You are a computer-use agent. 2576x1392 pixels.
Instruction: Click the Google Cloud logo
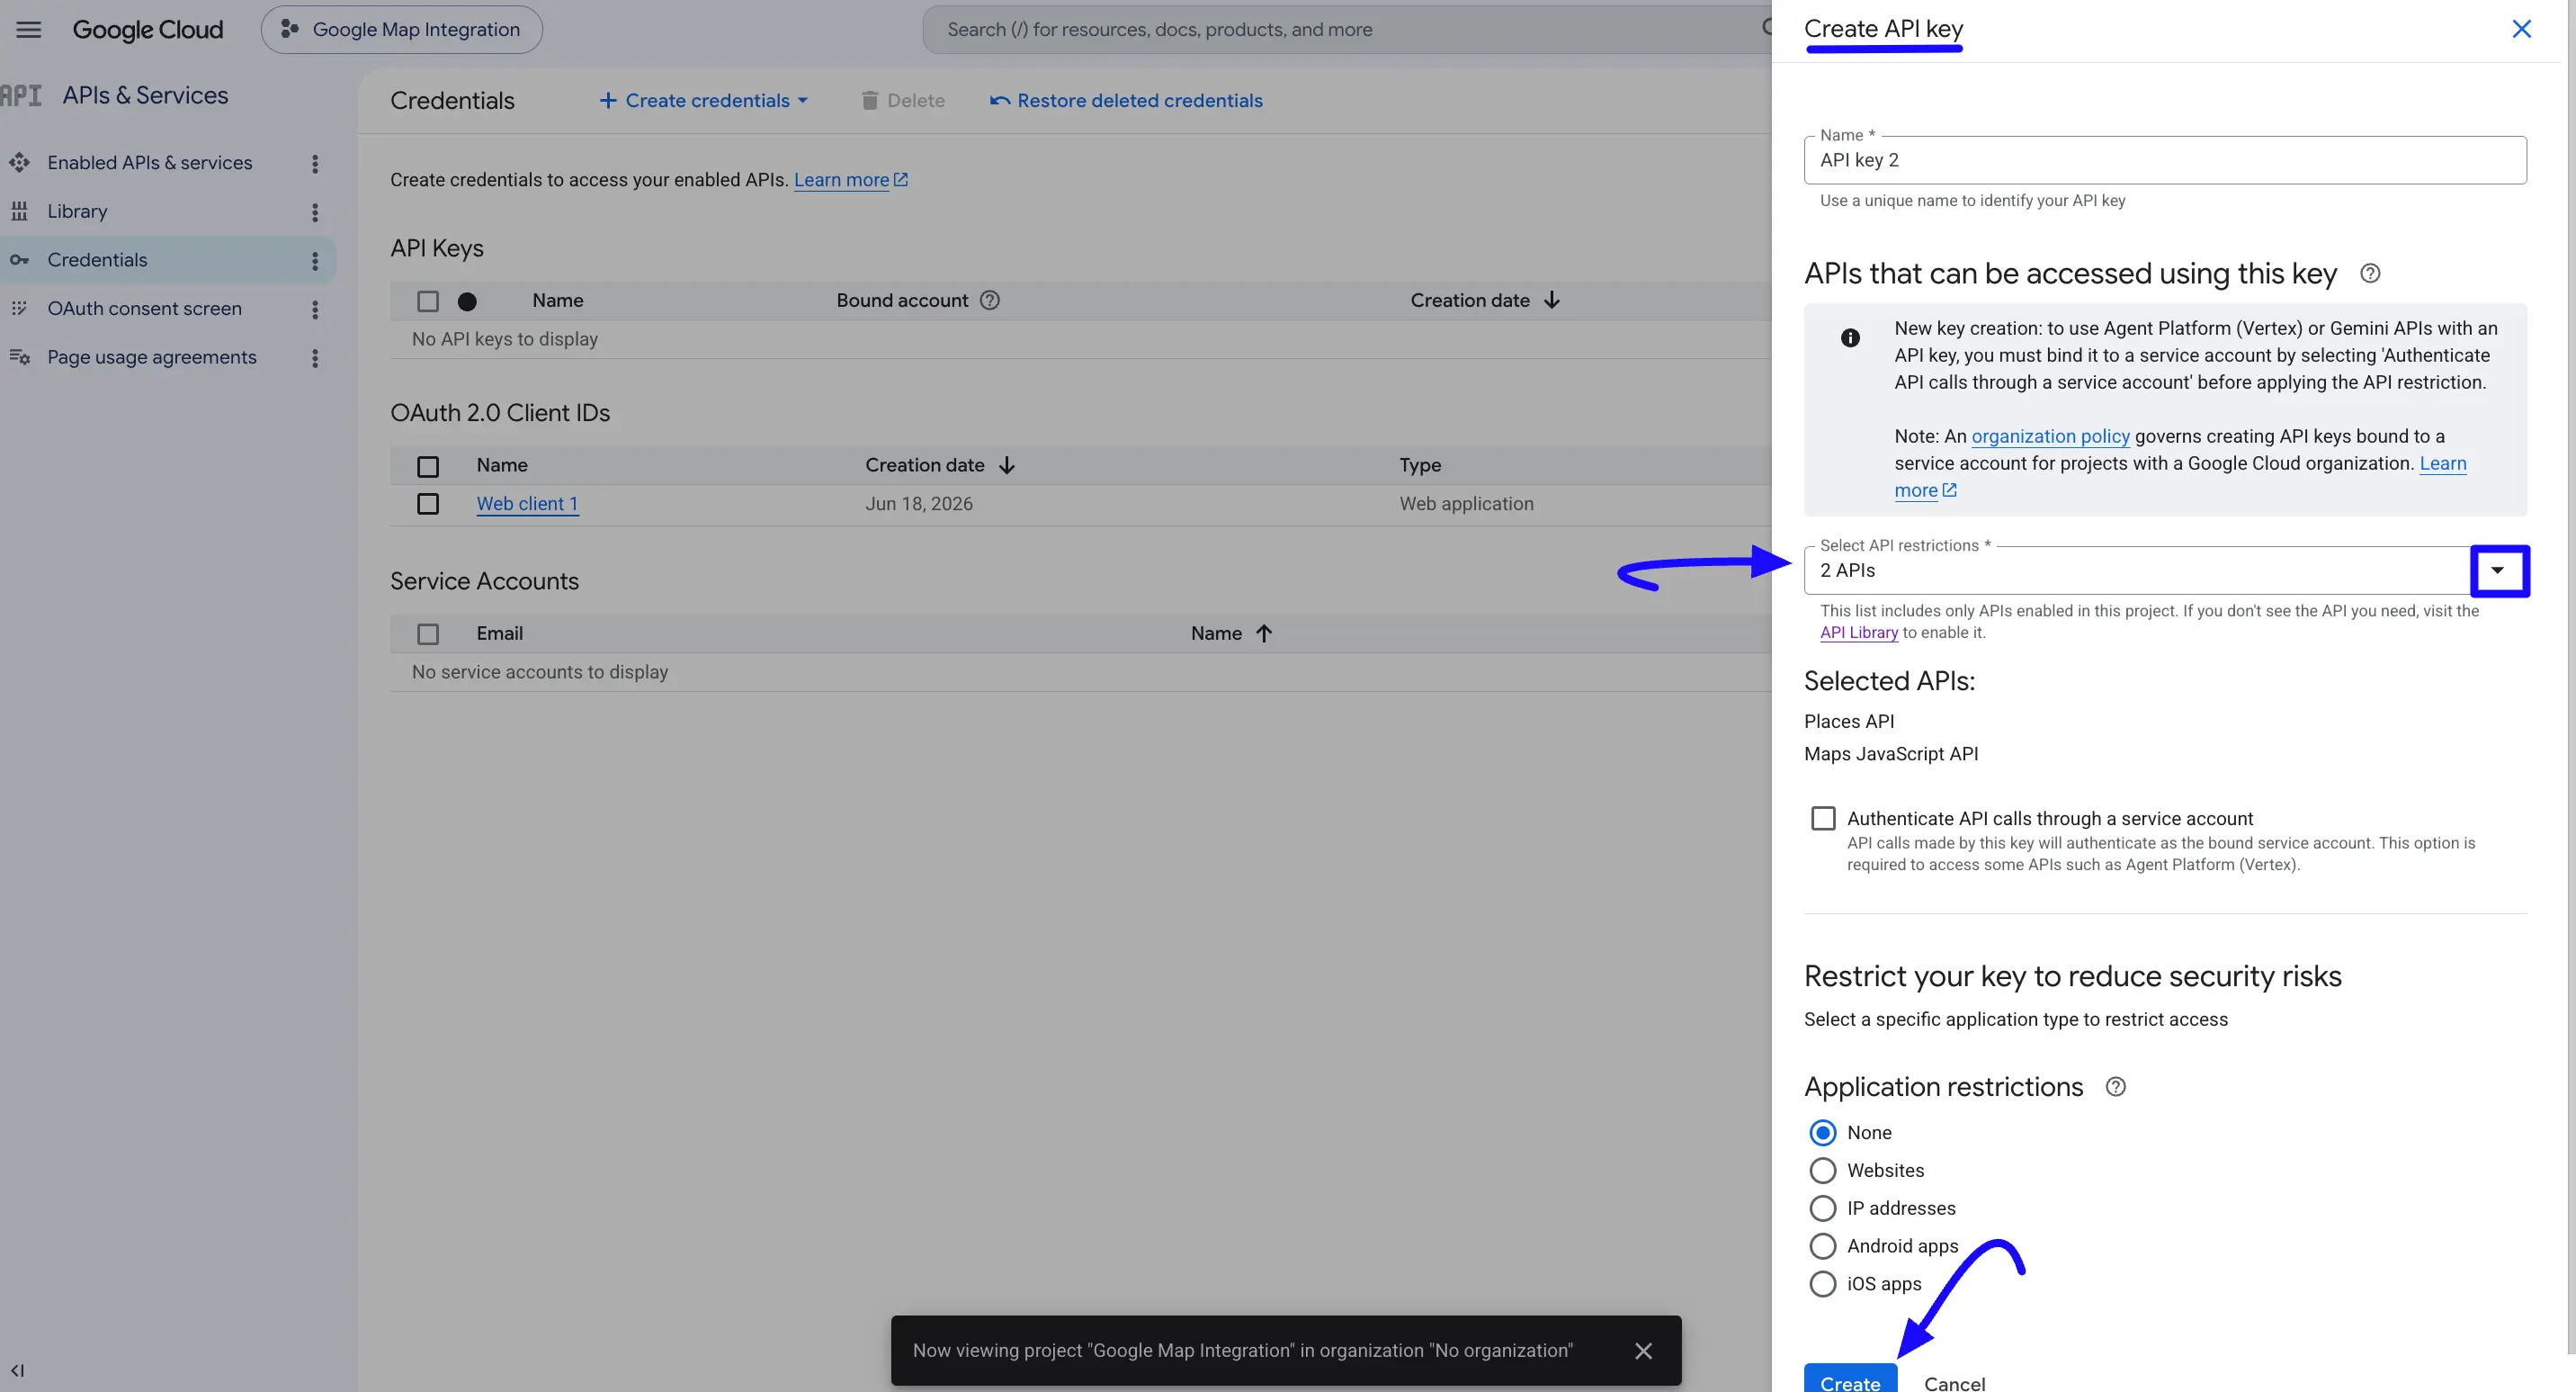pyautogui.click(x=148, y=29)
